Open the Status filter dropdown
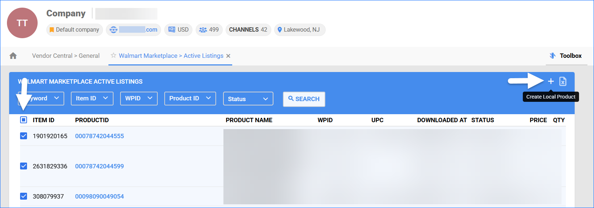This screenshot has width=594, height=208. pyautogui.click(x=248, y=99)
